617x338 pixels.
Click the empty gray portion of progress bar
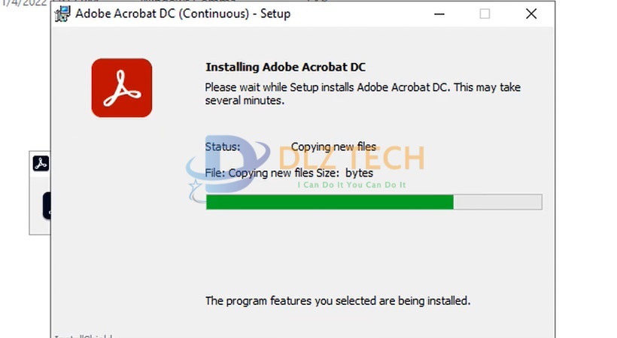tap(497, 202)
